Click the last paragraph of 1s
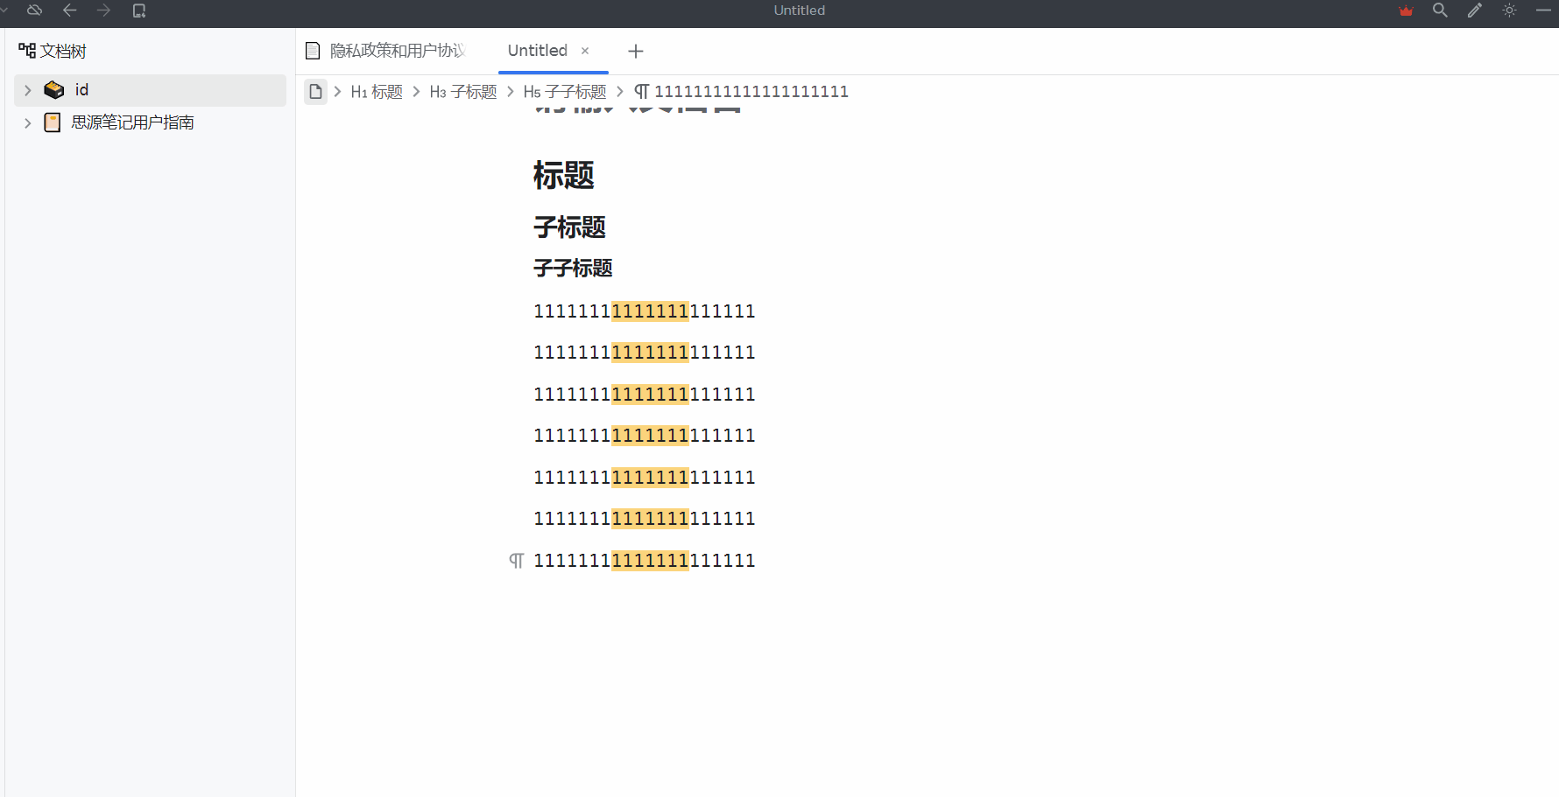This screenshot has width=1559, height=797. [645, 561]
